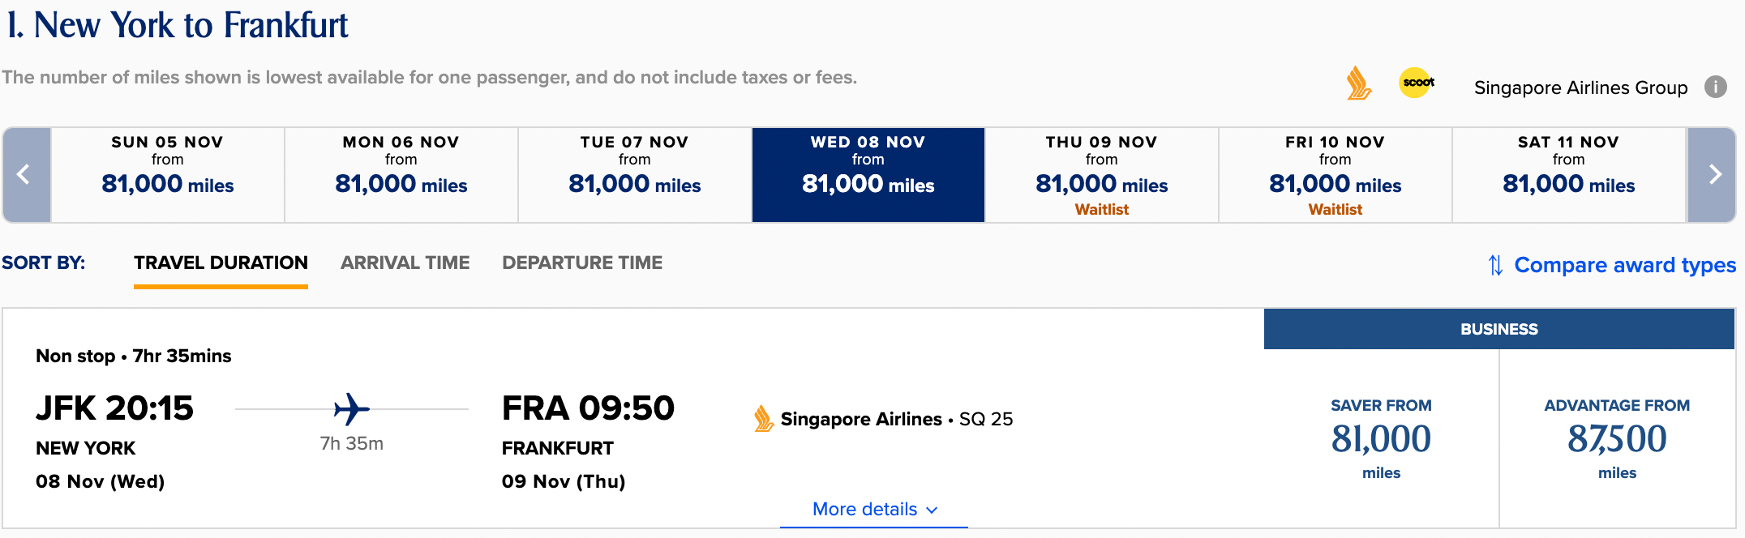Image resolution: width=1745 pixels, height=538 pixels.
Task: Select the SAT 11 NOV fare date
Action: [x=1567, y=174]
